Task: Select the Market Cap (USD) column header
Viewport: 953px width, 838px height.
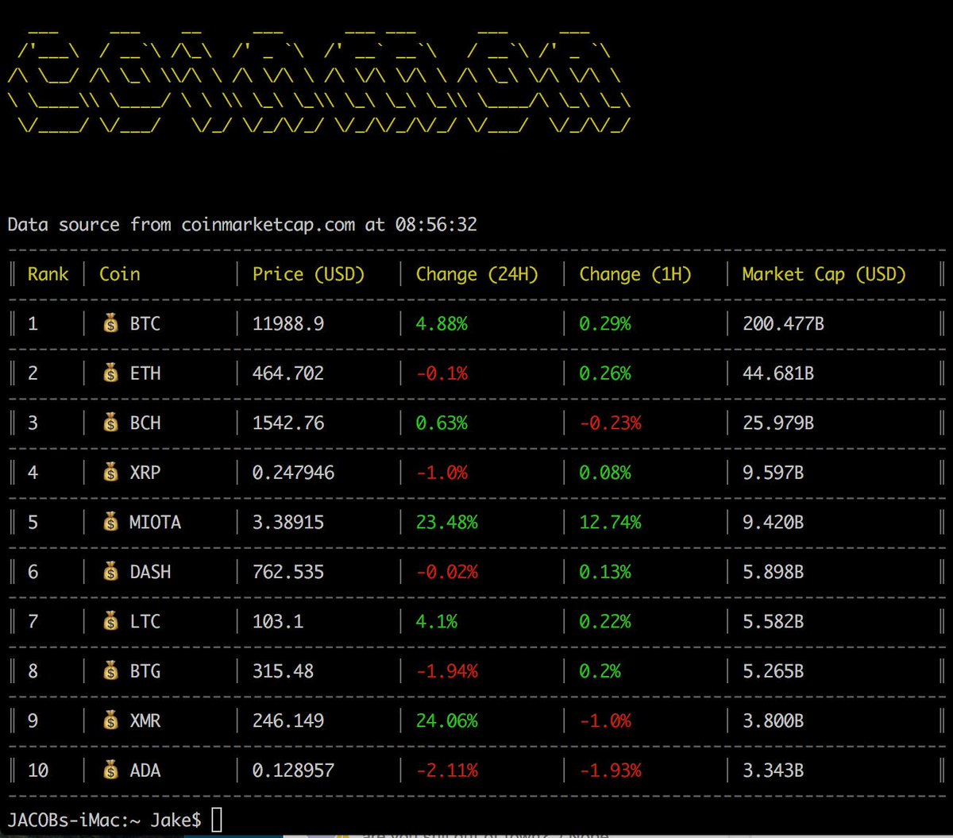Action: [824, 274]
